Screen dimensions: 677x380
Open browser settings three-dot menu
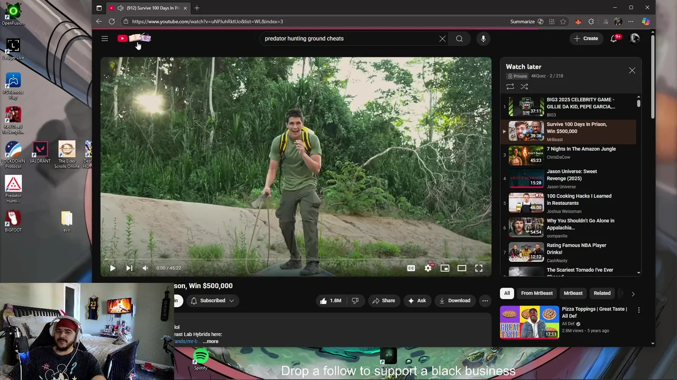[x=630, y=22]
